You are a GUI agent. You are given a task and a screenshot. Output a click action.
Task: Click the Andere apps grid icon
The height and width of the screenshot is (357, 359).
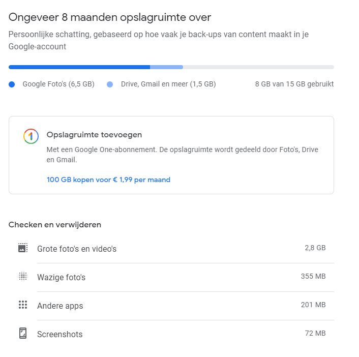pyautogui.click(x=22, y=305)
